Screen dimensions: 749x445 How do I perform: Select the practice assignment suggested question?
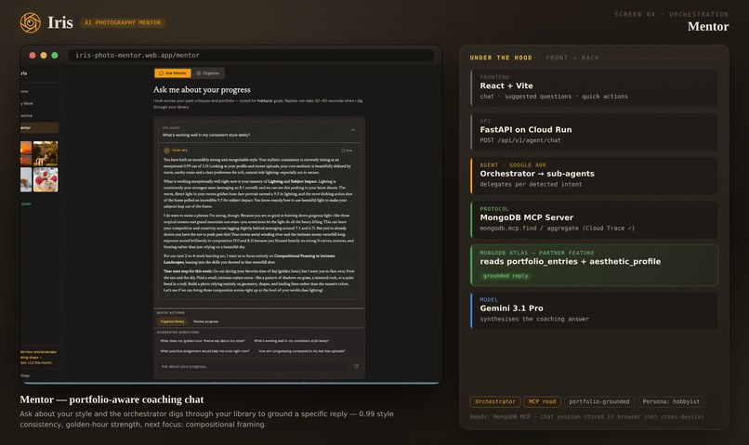(x=205, y=351)
